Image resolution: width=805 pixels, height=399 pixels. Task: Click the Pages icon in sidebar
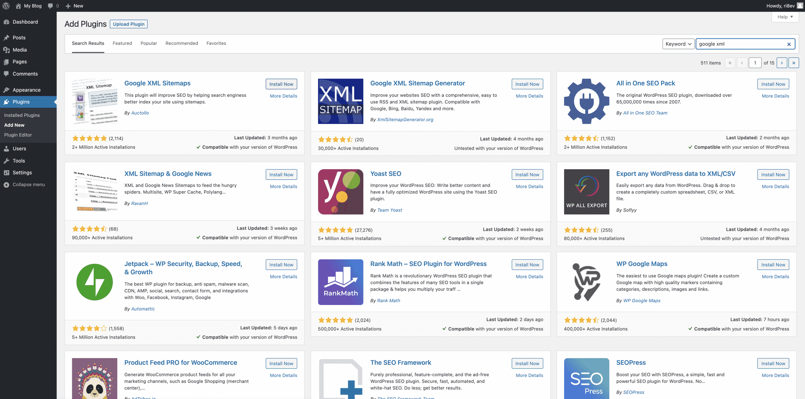point(6,62)
